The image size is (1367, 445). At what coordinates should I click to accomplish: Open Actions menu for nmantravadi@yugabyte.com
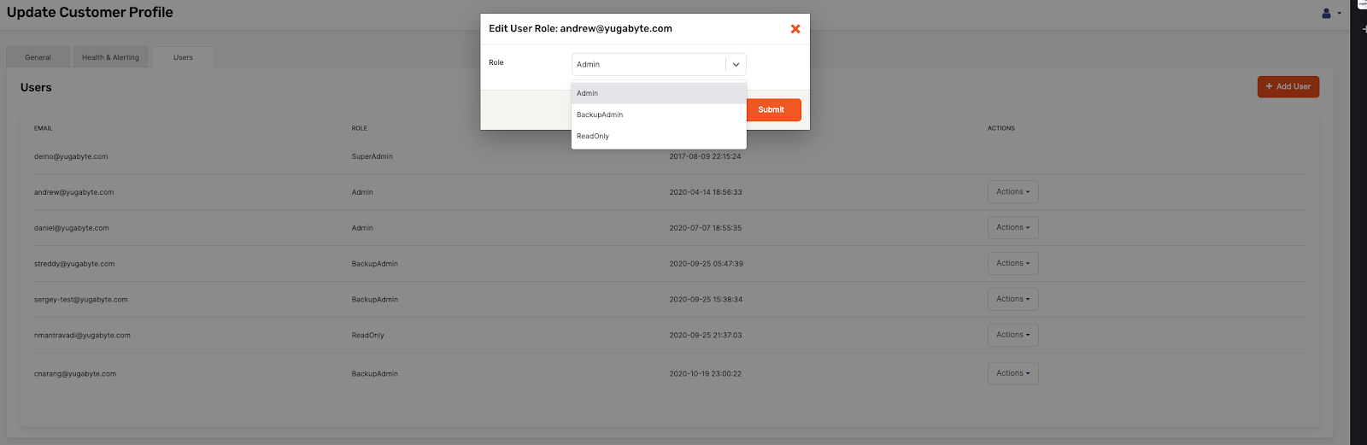(x=1013, y=336)
